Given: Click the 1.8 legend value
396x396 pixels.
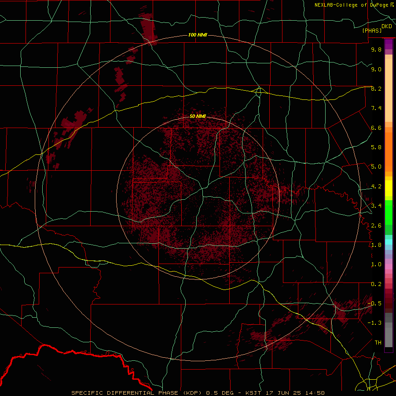Looking at the screenshot, I should [x=376, y=245].
